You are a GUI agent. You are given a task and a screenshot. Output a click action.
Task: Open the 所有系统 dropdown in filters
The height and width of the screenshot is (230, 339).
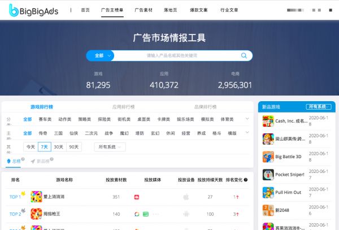coord(110,147)
